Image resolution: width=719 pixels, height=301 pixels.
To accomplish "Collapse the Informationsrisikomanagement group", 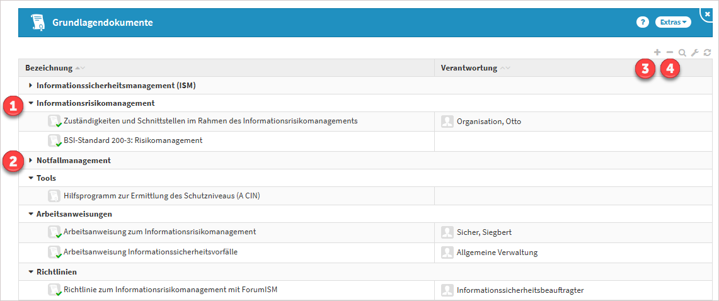I will tap(30, 103).
